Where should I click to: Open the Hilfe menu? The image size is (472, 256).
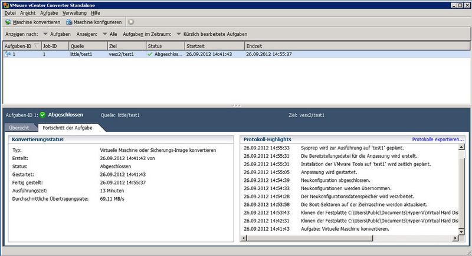(x=96, y=13)
